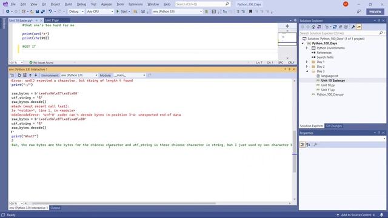Open Properties wrench icon in Solution Explorer
Image resolution: width=388 pixels, height=218 pixels.
click(353, 27)
